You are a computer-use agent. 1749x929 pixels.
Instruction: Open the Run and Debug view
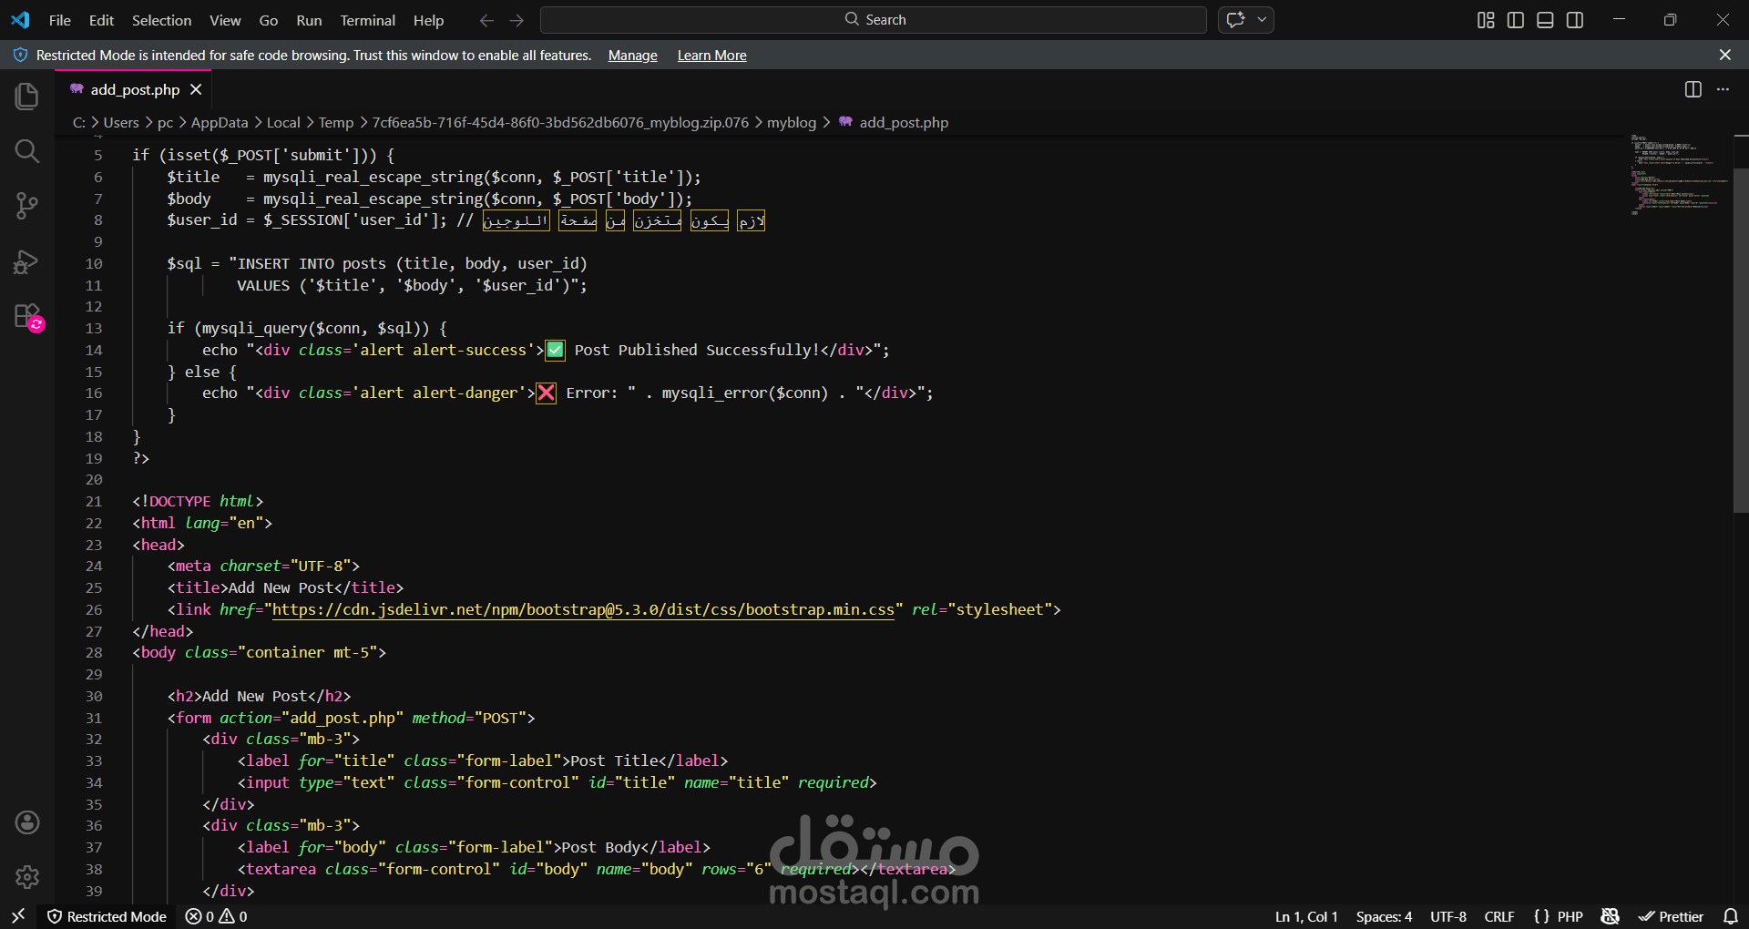(x=27, y=261)
